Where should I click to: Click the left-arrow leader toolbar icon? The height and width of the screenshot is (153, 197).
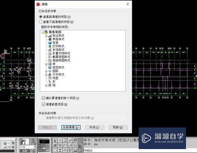pyautogui.click(x=70, y=140)
